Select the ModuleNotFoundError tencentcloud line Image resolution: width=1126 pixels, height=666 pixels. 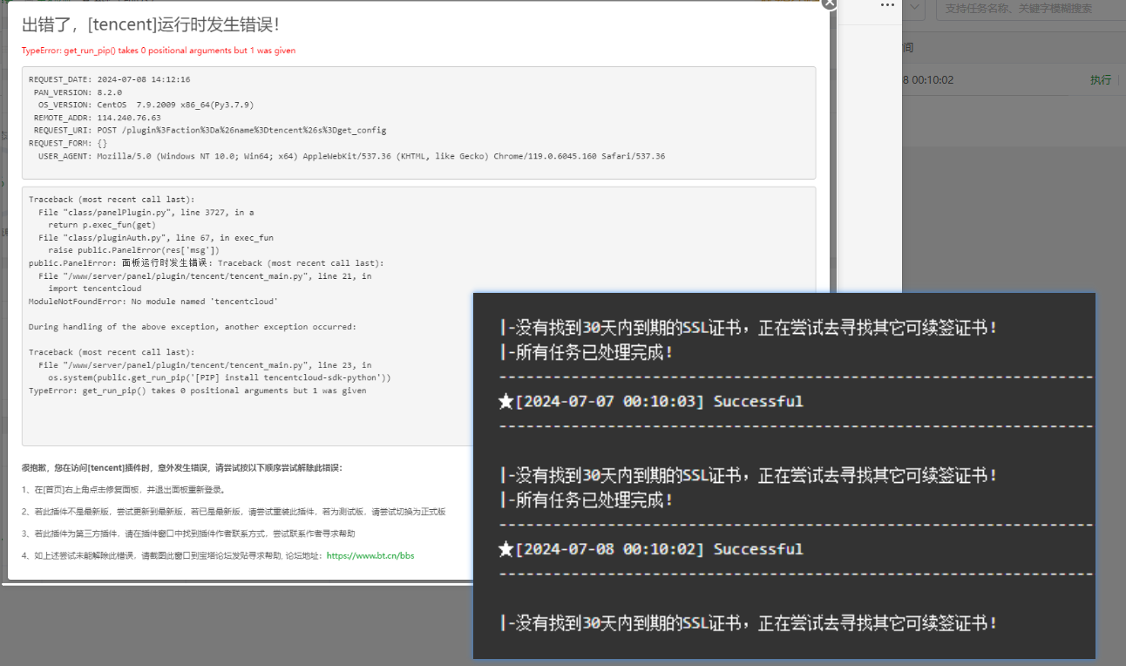tap(153, 301)
